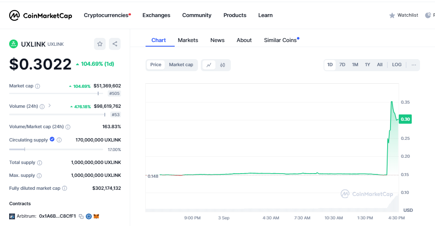Select the Market cap chart toggle
Screen dimensions: 435x226
point(181,65)
